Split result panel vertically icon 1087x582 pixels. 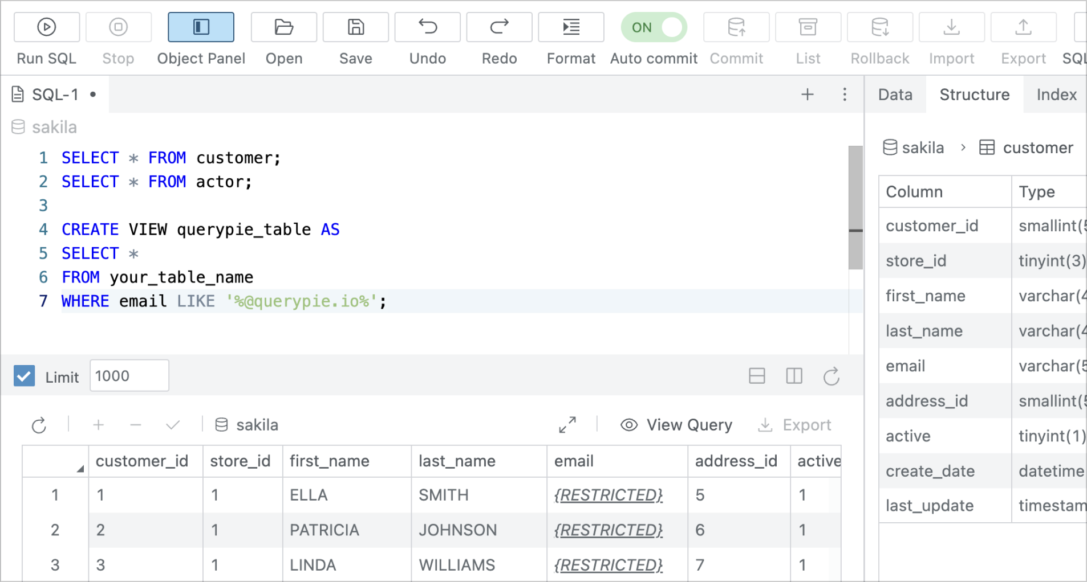coord(794,376)
